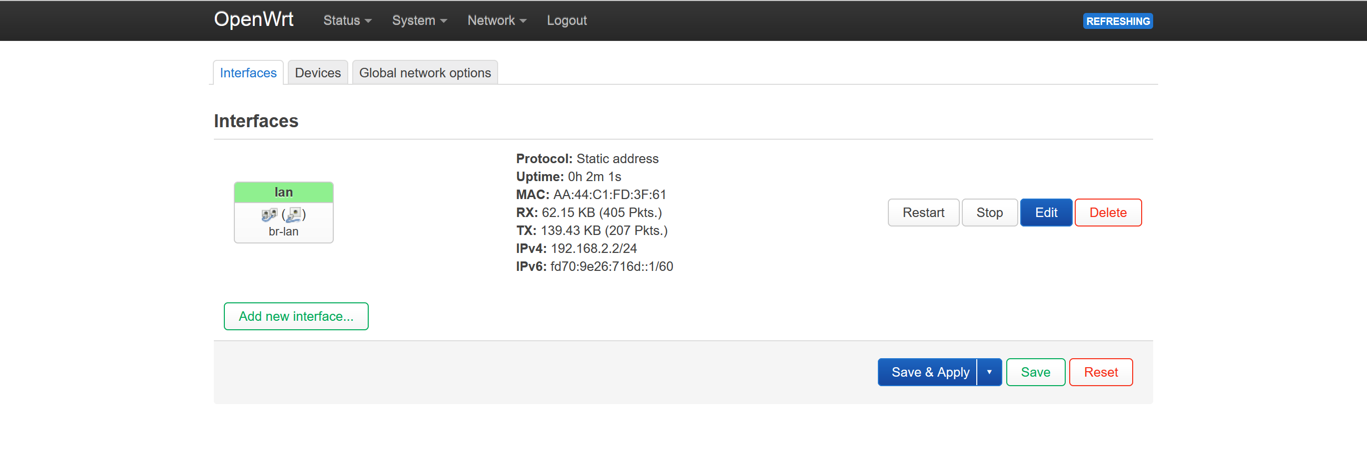Click the bridge device icon in lan box
The image size is (1367, 453).
pos(269,215)
